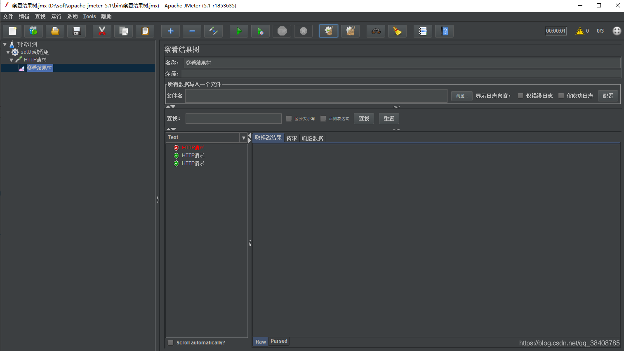Click the 查找 search text field
The height and width of the screenshot is (351, 624).
[x=233, y=118]
